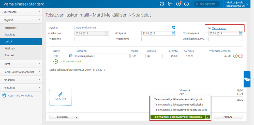Image resolution: width=254 pixels, height=125 pixels.
Task: Click the Lasku kohdistuu kauteen text
Action: point(77,70)
